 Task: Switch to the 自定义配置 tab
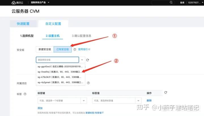(x=53, y=24)
